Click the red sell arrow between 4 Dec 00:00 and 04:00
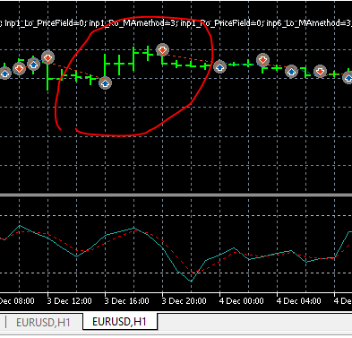The image size is (352, 338). point(262,60)
